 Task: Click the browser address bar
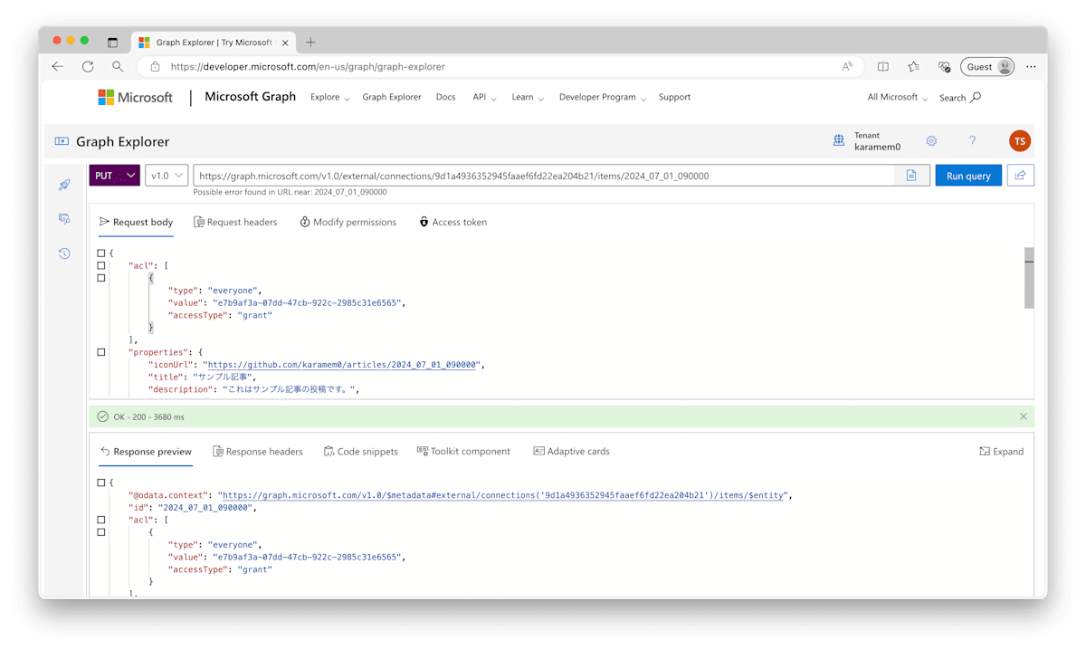tap(500, 66)
